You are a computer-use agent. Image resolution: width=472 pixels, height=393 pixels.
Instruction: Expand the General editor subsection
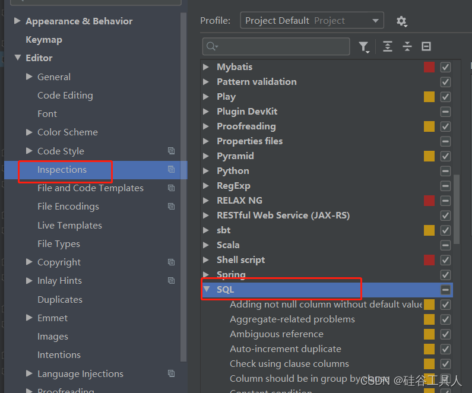pyautogui.click(x=29, y=77)
